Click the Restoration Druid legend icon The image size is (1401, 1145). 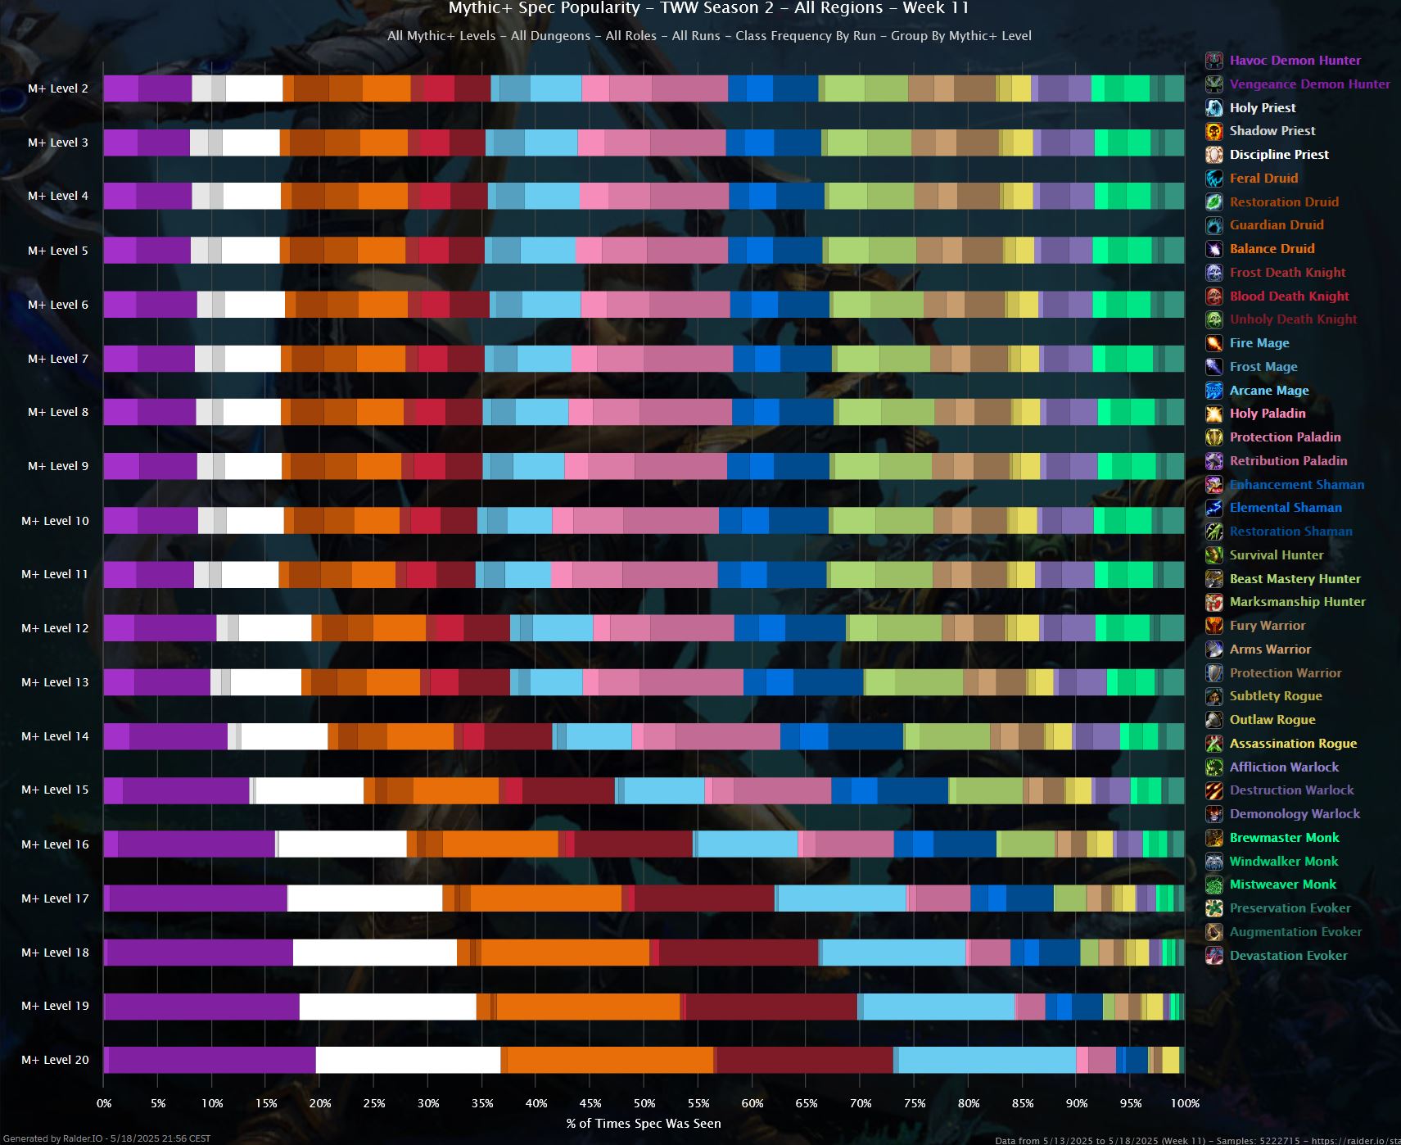point(1214,201)
